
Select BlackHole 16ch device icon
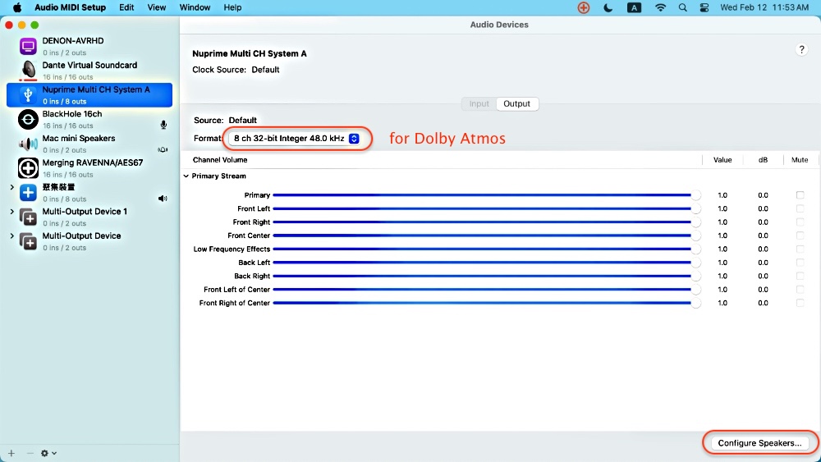28,119
